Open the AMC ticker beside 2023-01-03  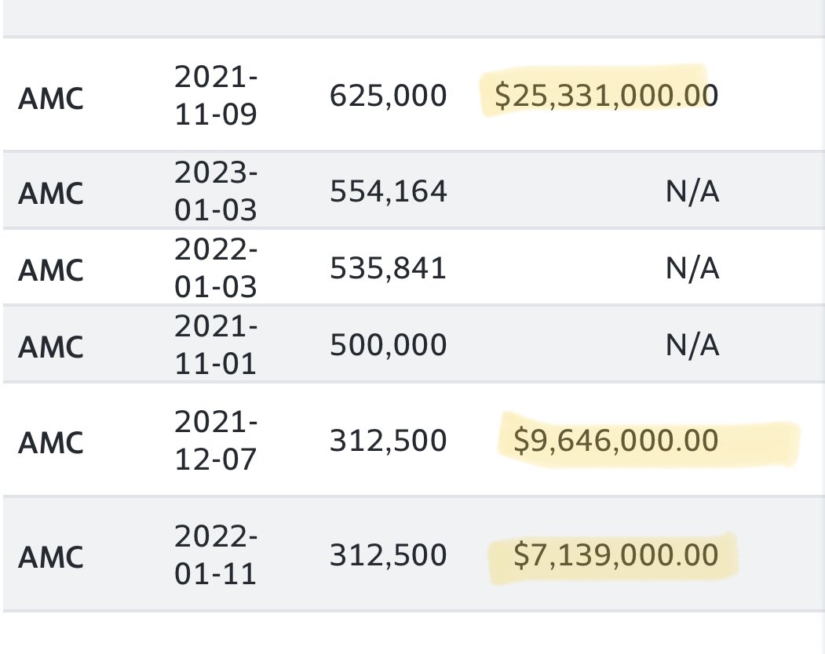[50, 192]
